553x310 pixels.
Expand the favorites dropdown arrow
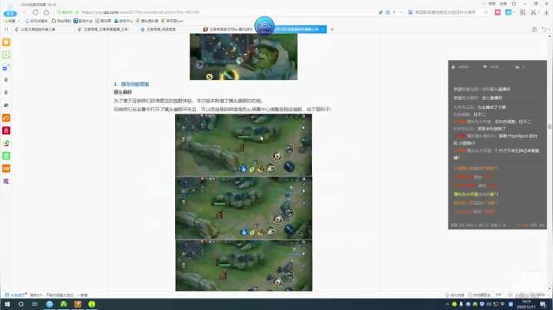[x=19, y=21]
